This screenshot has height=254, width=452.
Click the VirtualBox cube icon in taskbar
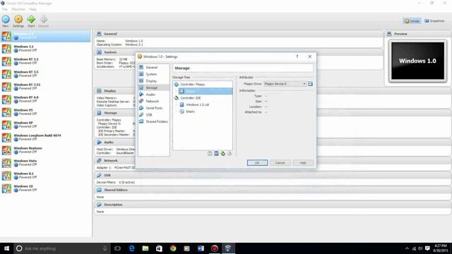pyautogui.click(x=228, y=248)
